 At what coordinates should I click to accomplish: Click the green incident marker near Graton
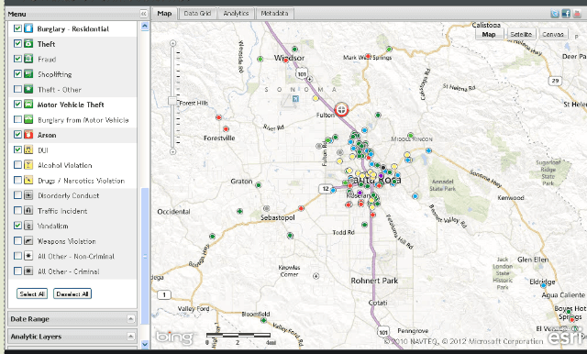pos(259,185)
